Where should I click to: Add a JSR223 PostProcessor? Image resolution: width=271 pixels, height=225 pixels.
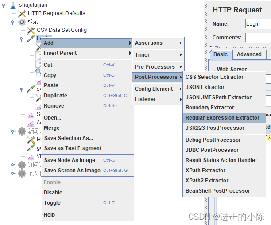[224, 128]
